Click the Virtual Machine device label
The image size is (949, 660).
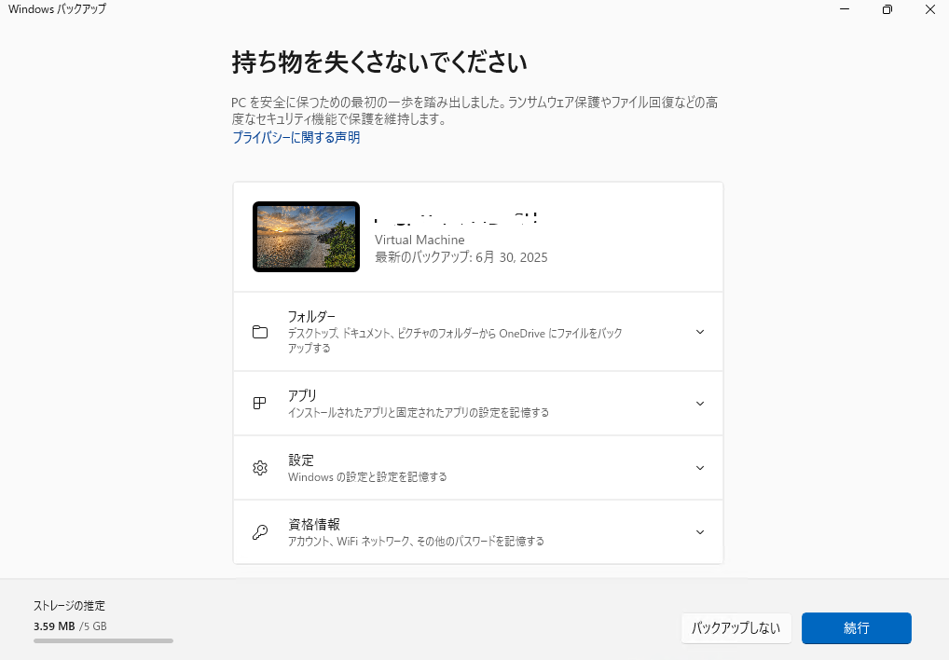click(420, 240)
